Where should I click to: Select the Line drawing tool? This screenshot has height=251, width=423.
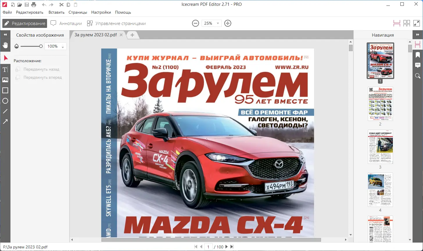[5, 111]
